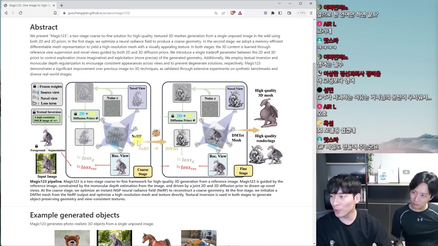Screen dimensions: 438x246
Task: Expand the tab search dropdown chevron
Action: pyautogui.click(x=279, y=4)
